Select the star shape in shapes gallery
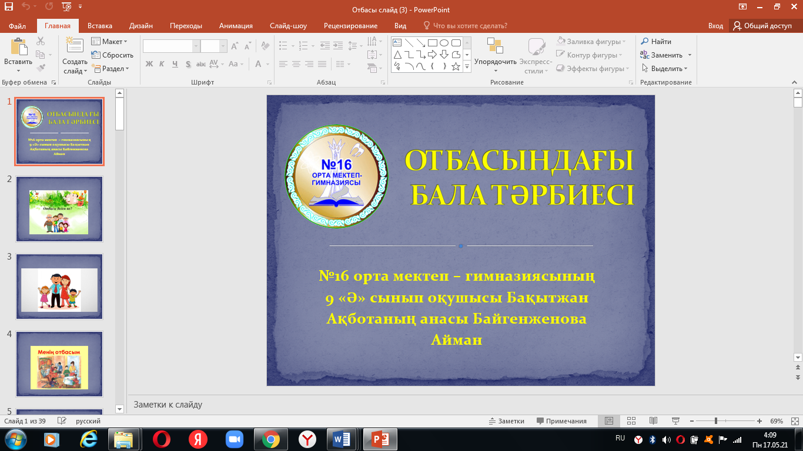803x451 pixels. [x=456, y=66]
